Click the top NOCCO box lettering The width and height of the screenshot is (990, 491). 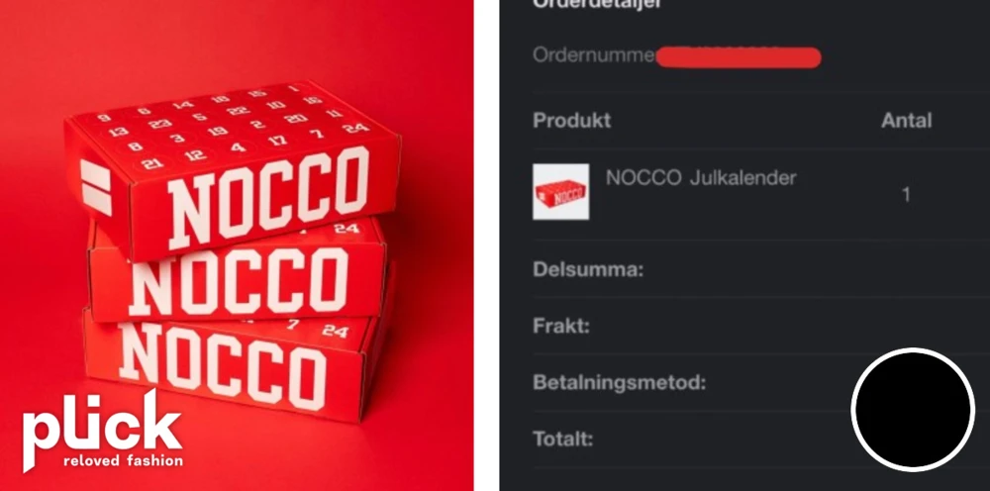[x=268, y=196]
